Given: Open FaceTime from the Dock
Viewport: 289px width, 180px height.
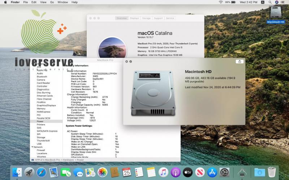Looking at the screenshot, I should click(x=66, y=172).
